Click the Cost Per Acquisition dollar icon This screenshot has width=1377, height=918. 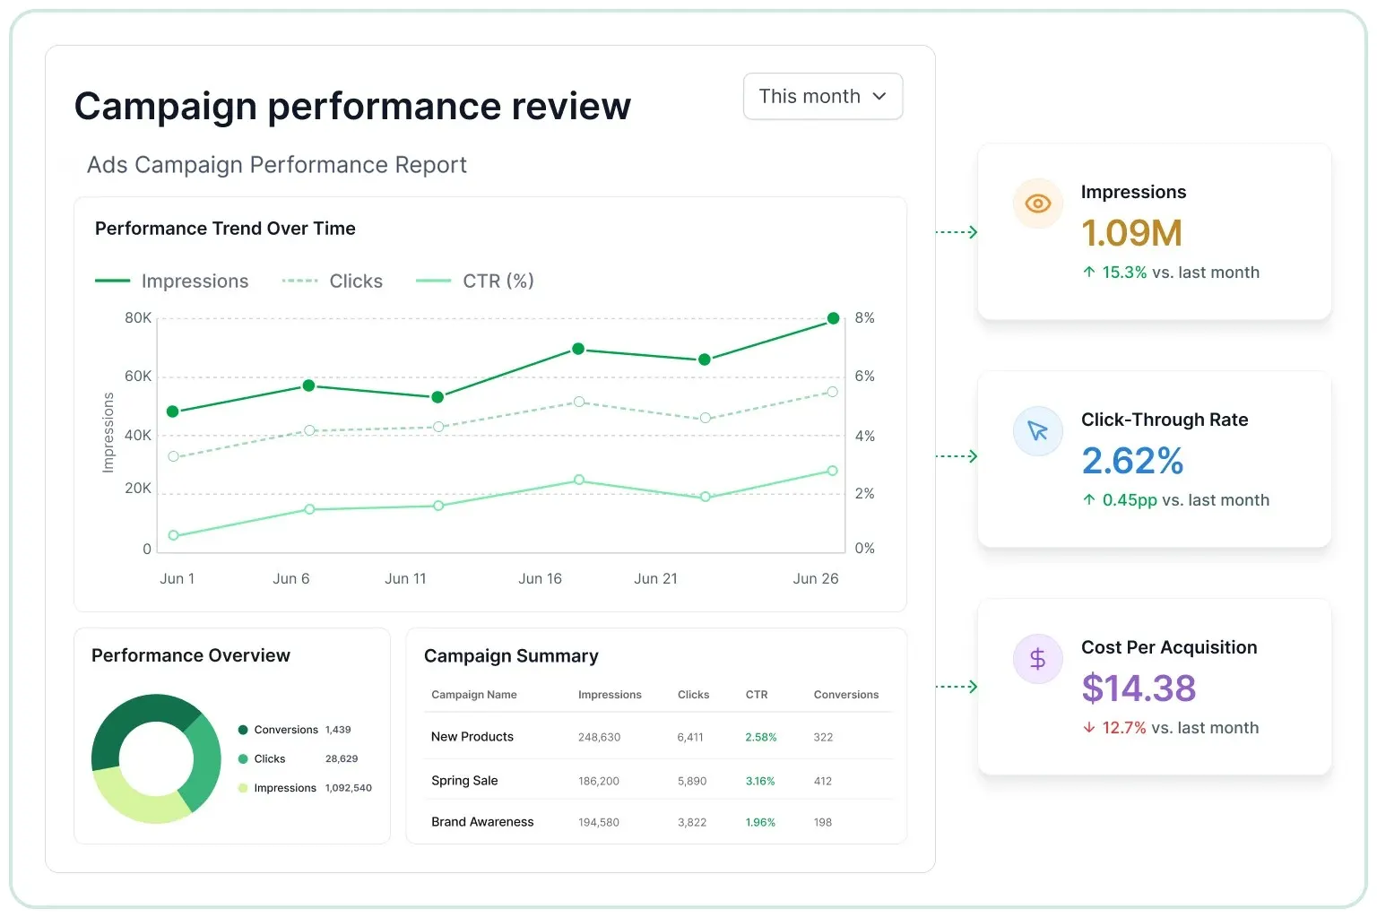(x=1037, y=659)
